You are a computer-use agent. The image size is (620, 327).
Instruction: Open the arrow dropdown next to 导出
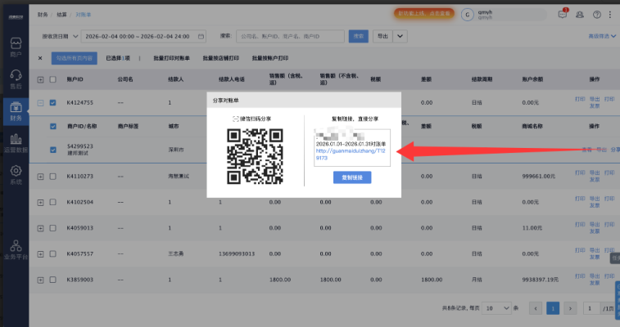coord(400,36)
